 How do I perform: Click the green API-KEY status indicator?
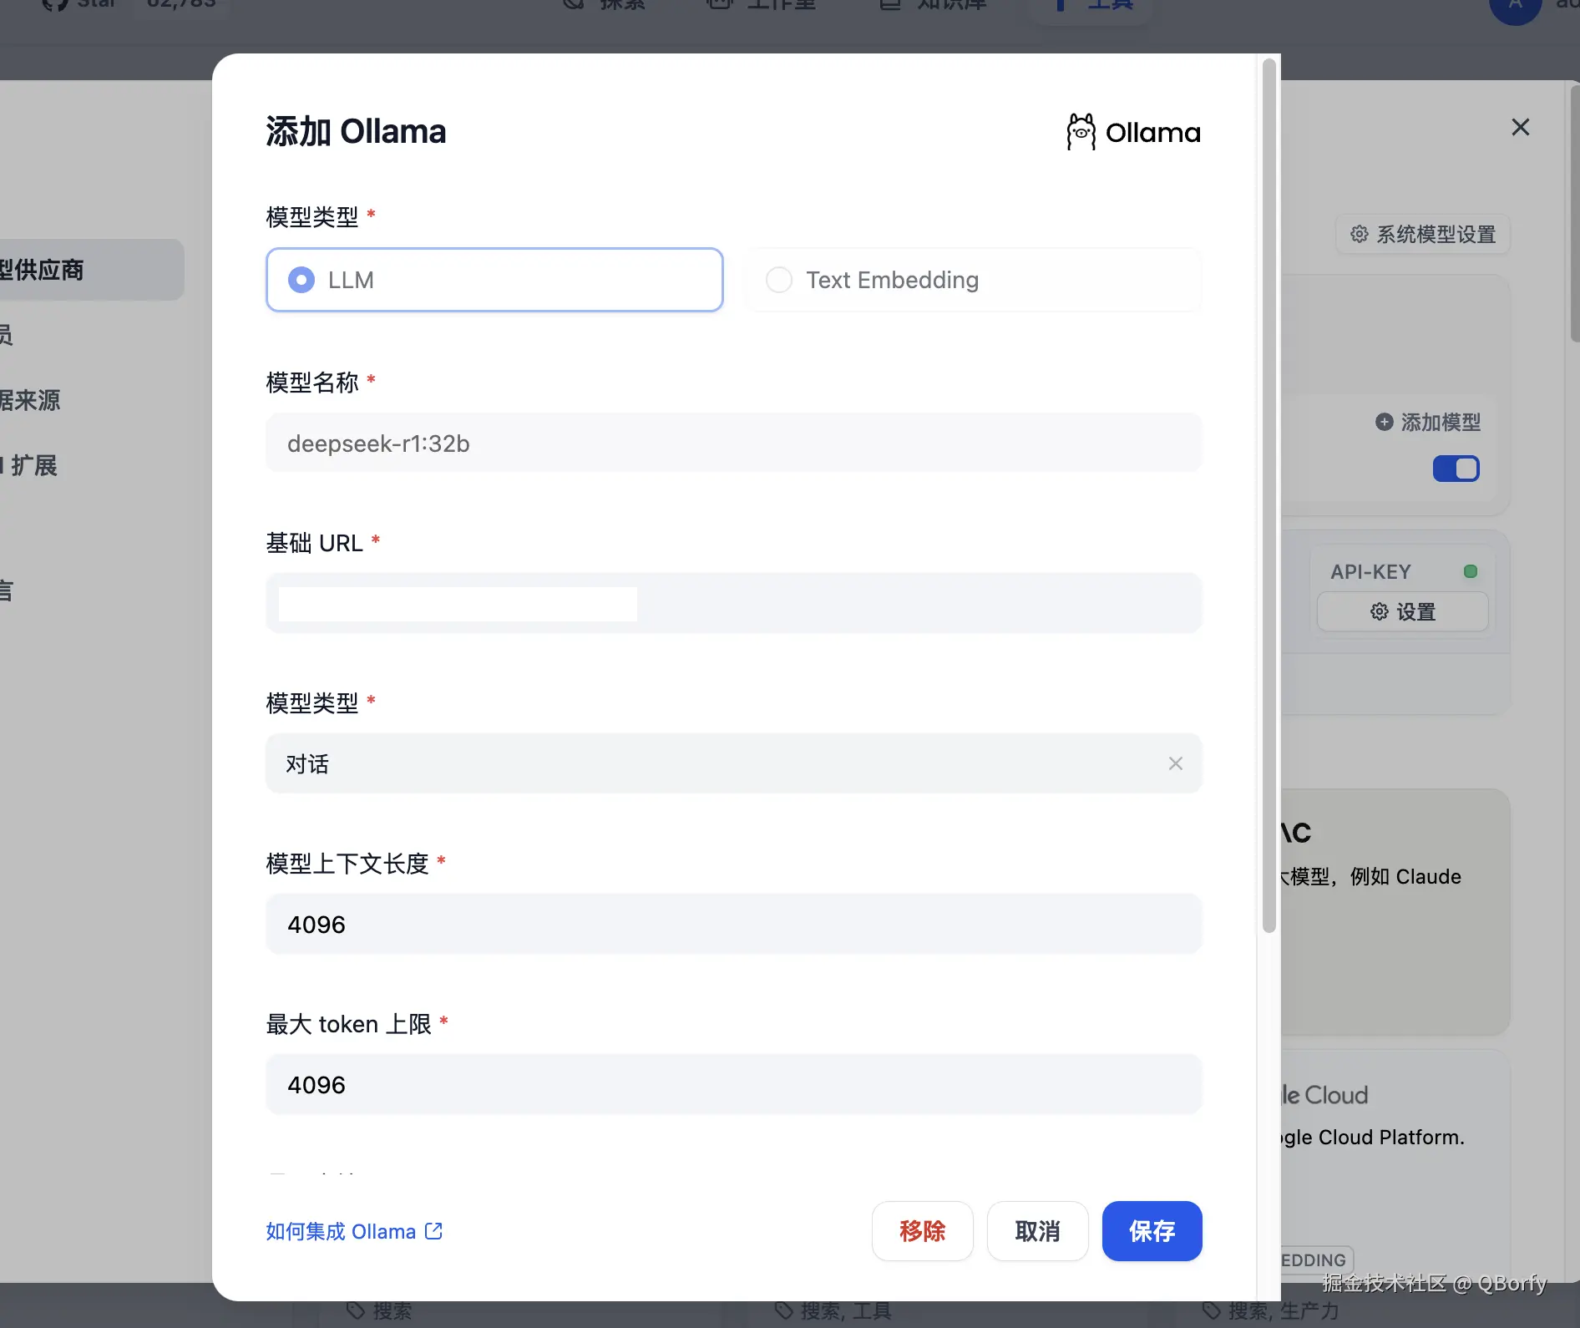coord(1471,571)
